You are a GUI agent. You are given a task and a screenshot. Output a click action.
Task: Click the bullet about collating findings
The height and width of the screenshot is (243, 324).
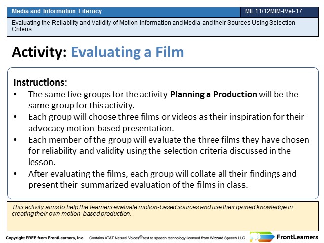coord(162,179)
